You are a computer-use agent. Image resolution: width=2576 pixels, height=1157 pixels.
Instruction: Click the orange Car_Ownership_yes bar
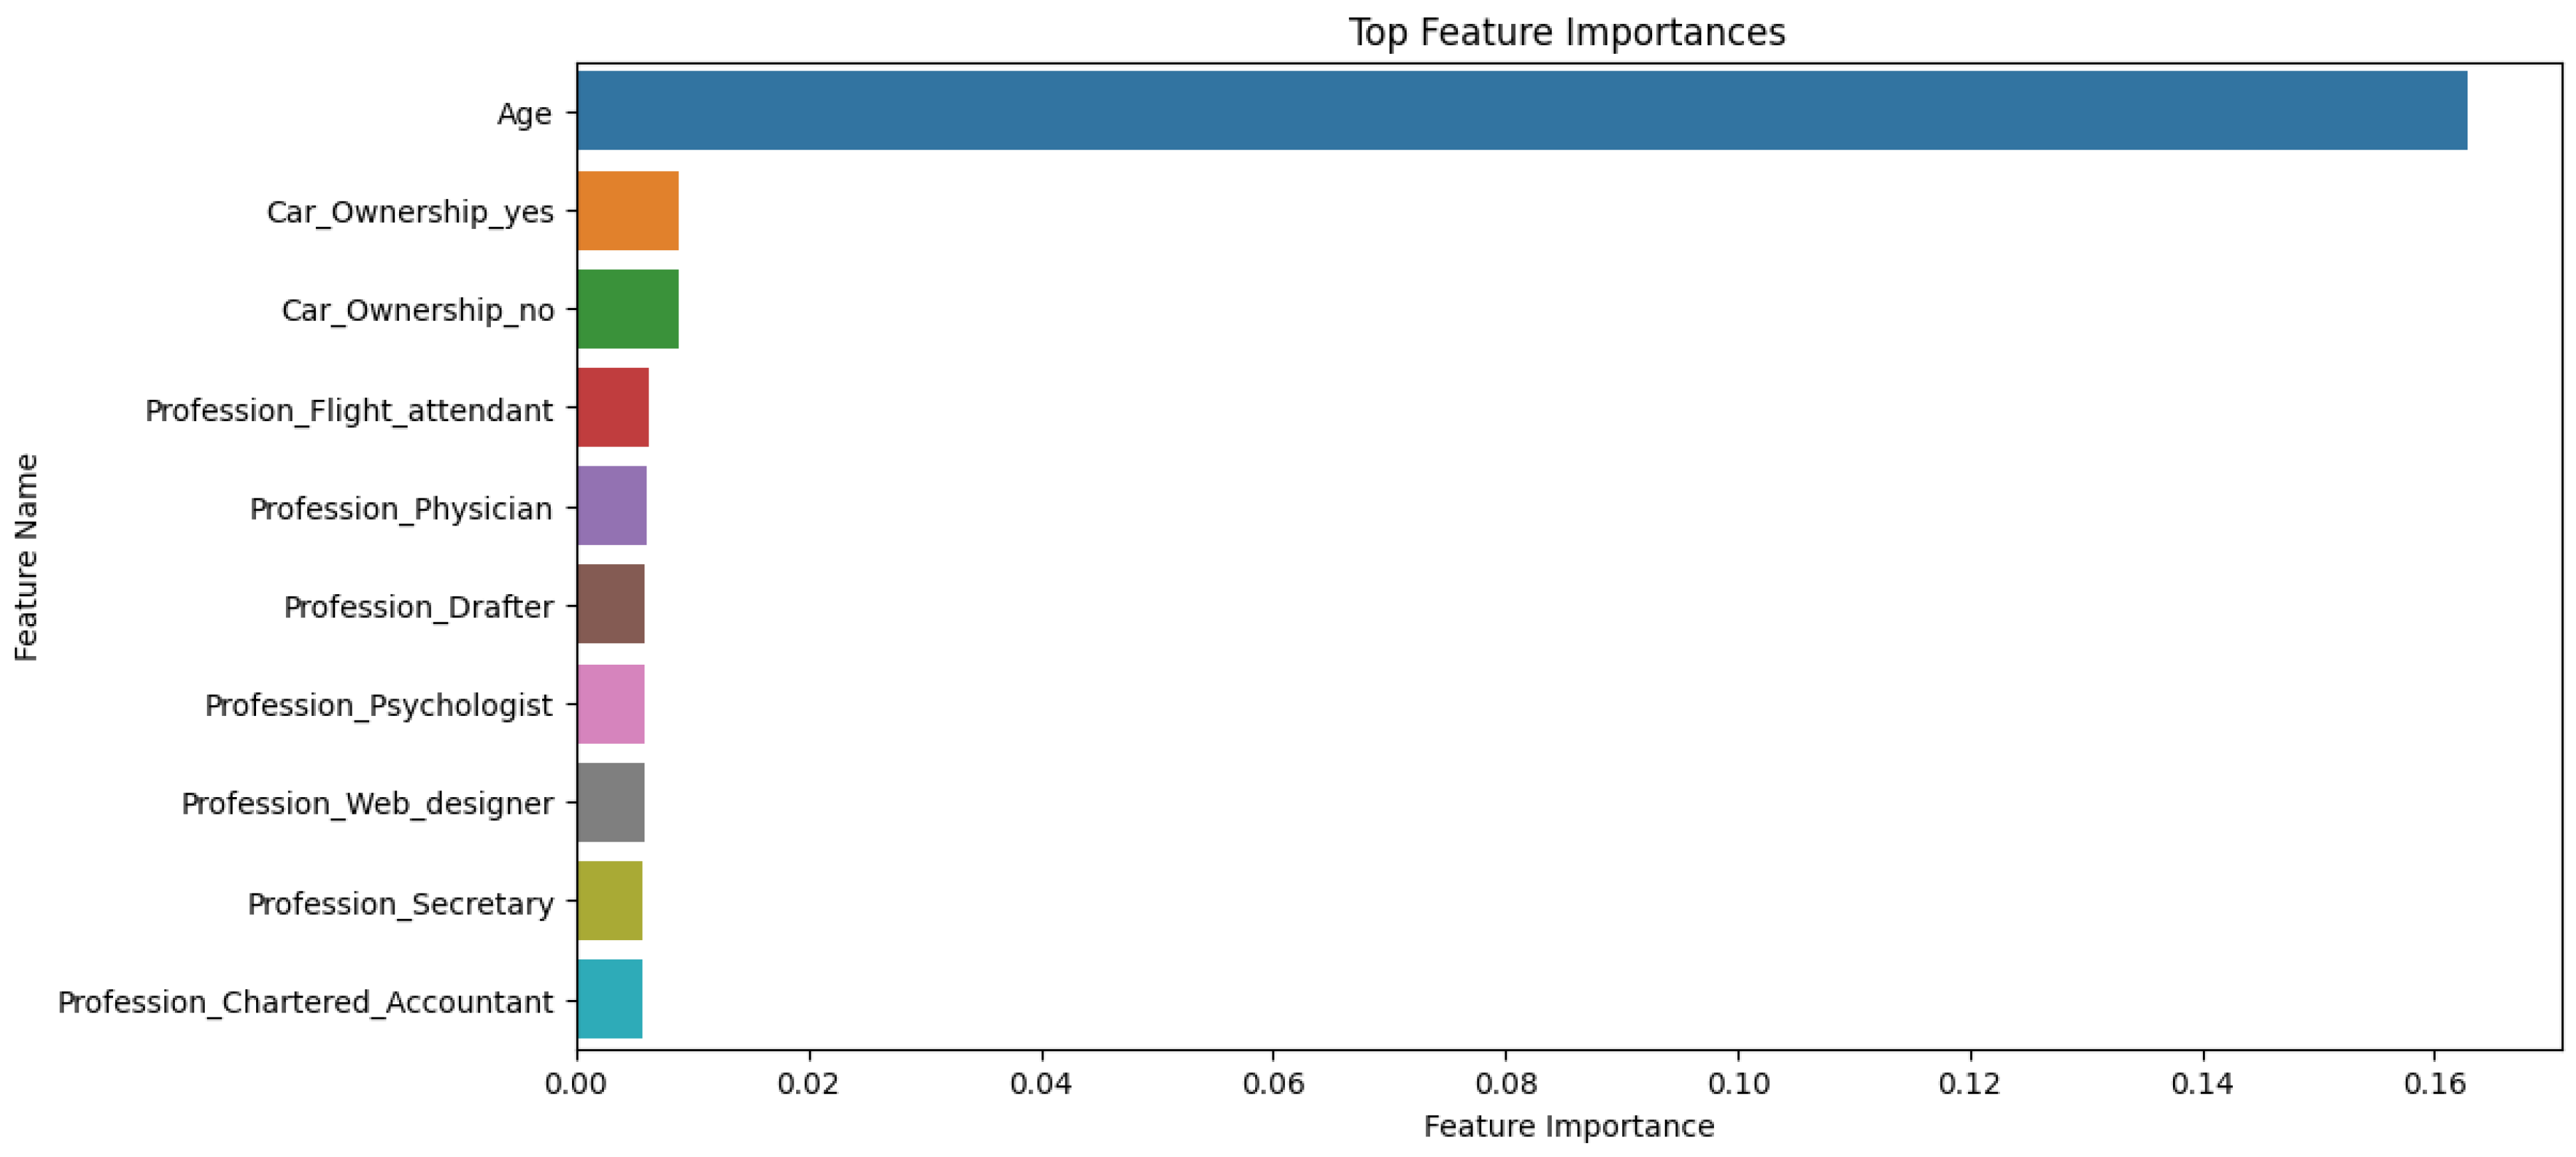tap(628, 210)
